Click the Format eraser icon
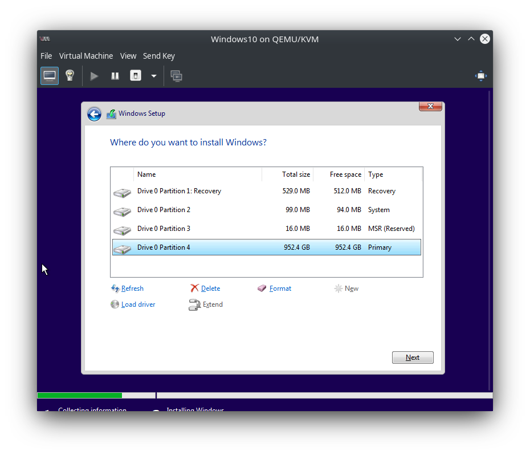This screenshot has height=455, width=530. coord(262,288)
